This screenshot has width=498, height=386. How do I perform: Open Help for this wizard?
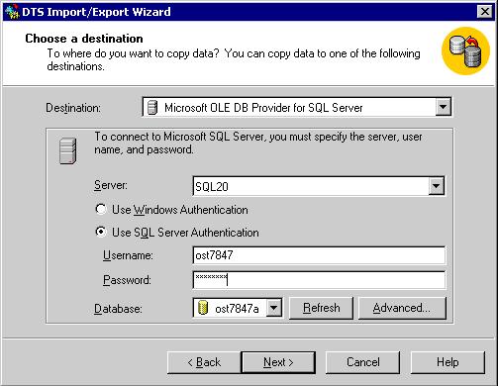pos(448,362)
